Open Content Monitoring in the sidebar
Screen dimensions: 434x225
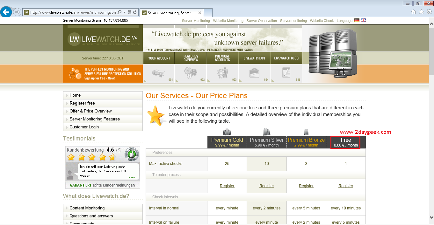click(x=103, y=208)
